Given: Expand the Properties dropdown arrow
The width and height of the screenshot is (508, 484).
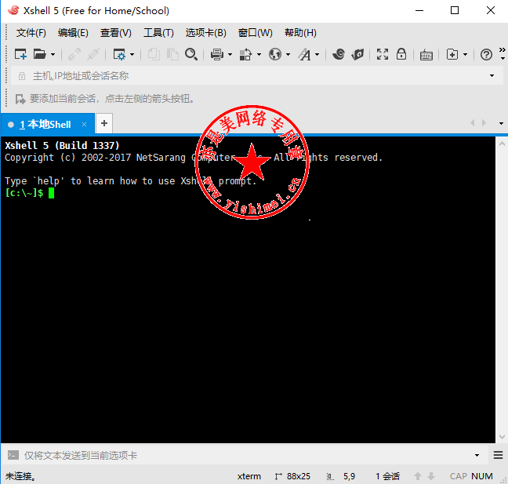Looking at the screenshot, I should point(132,55).
